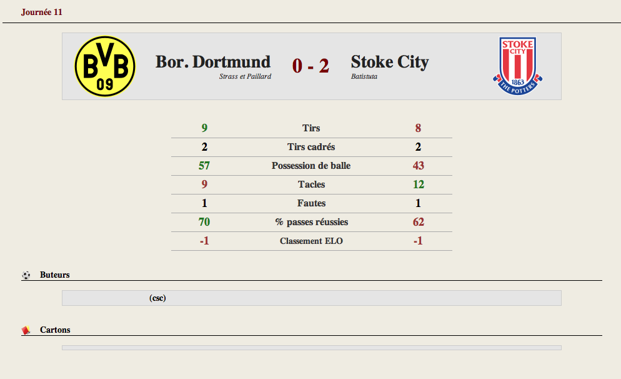Select the 0 - 2 match score

[311, 66]
